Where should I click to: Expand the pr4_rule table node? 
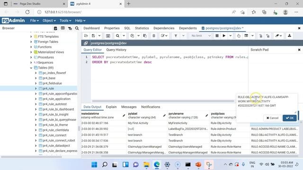point(36,89)
